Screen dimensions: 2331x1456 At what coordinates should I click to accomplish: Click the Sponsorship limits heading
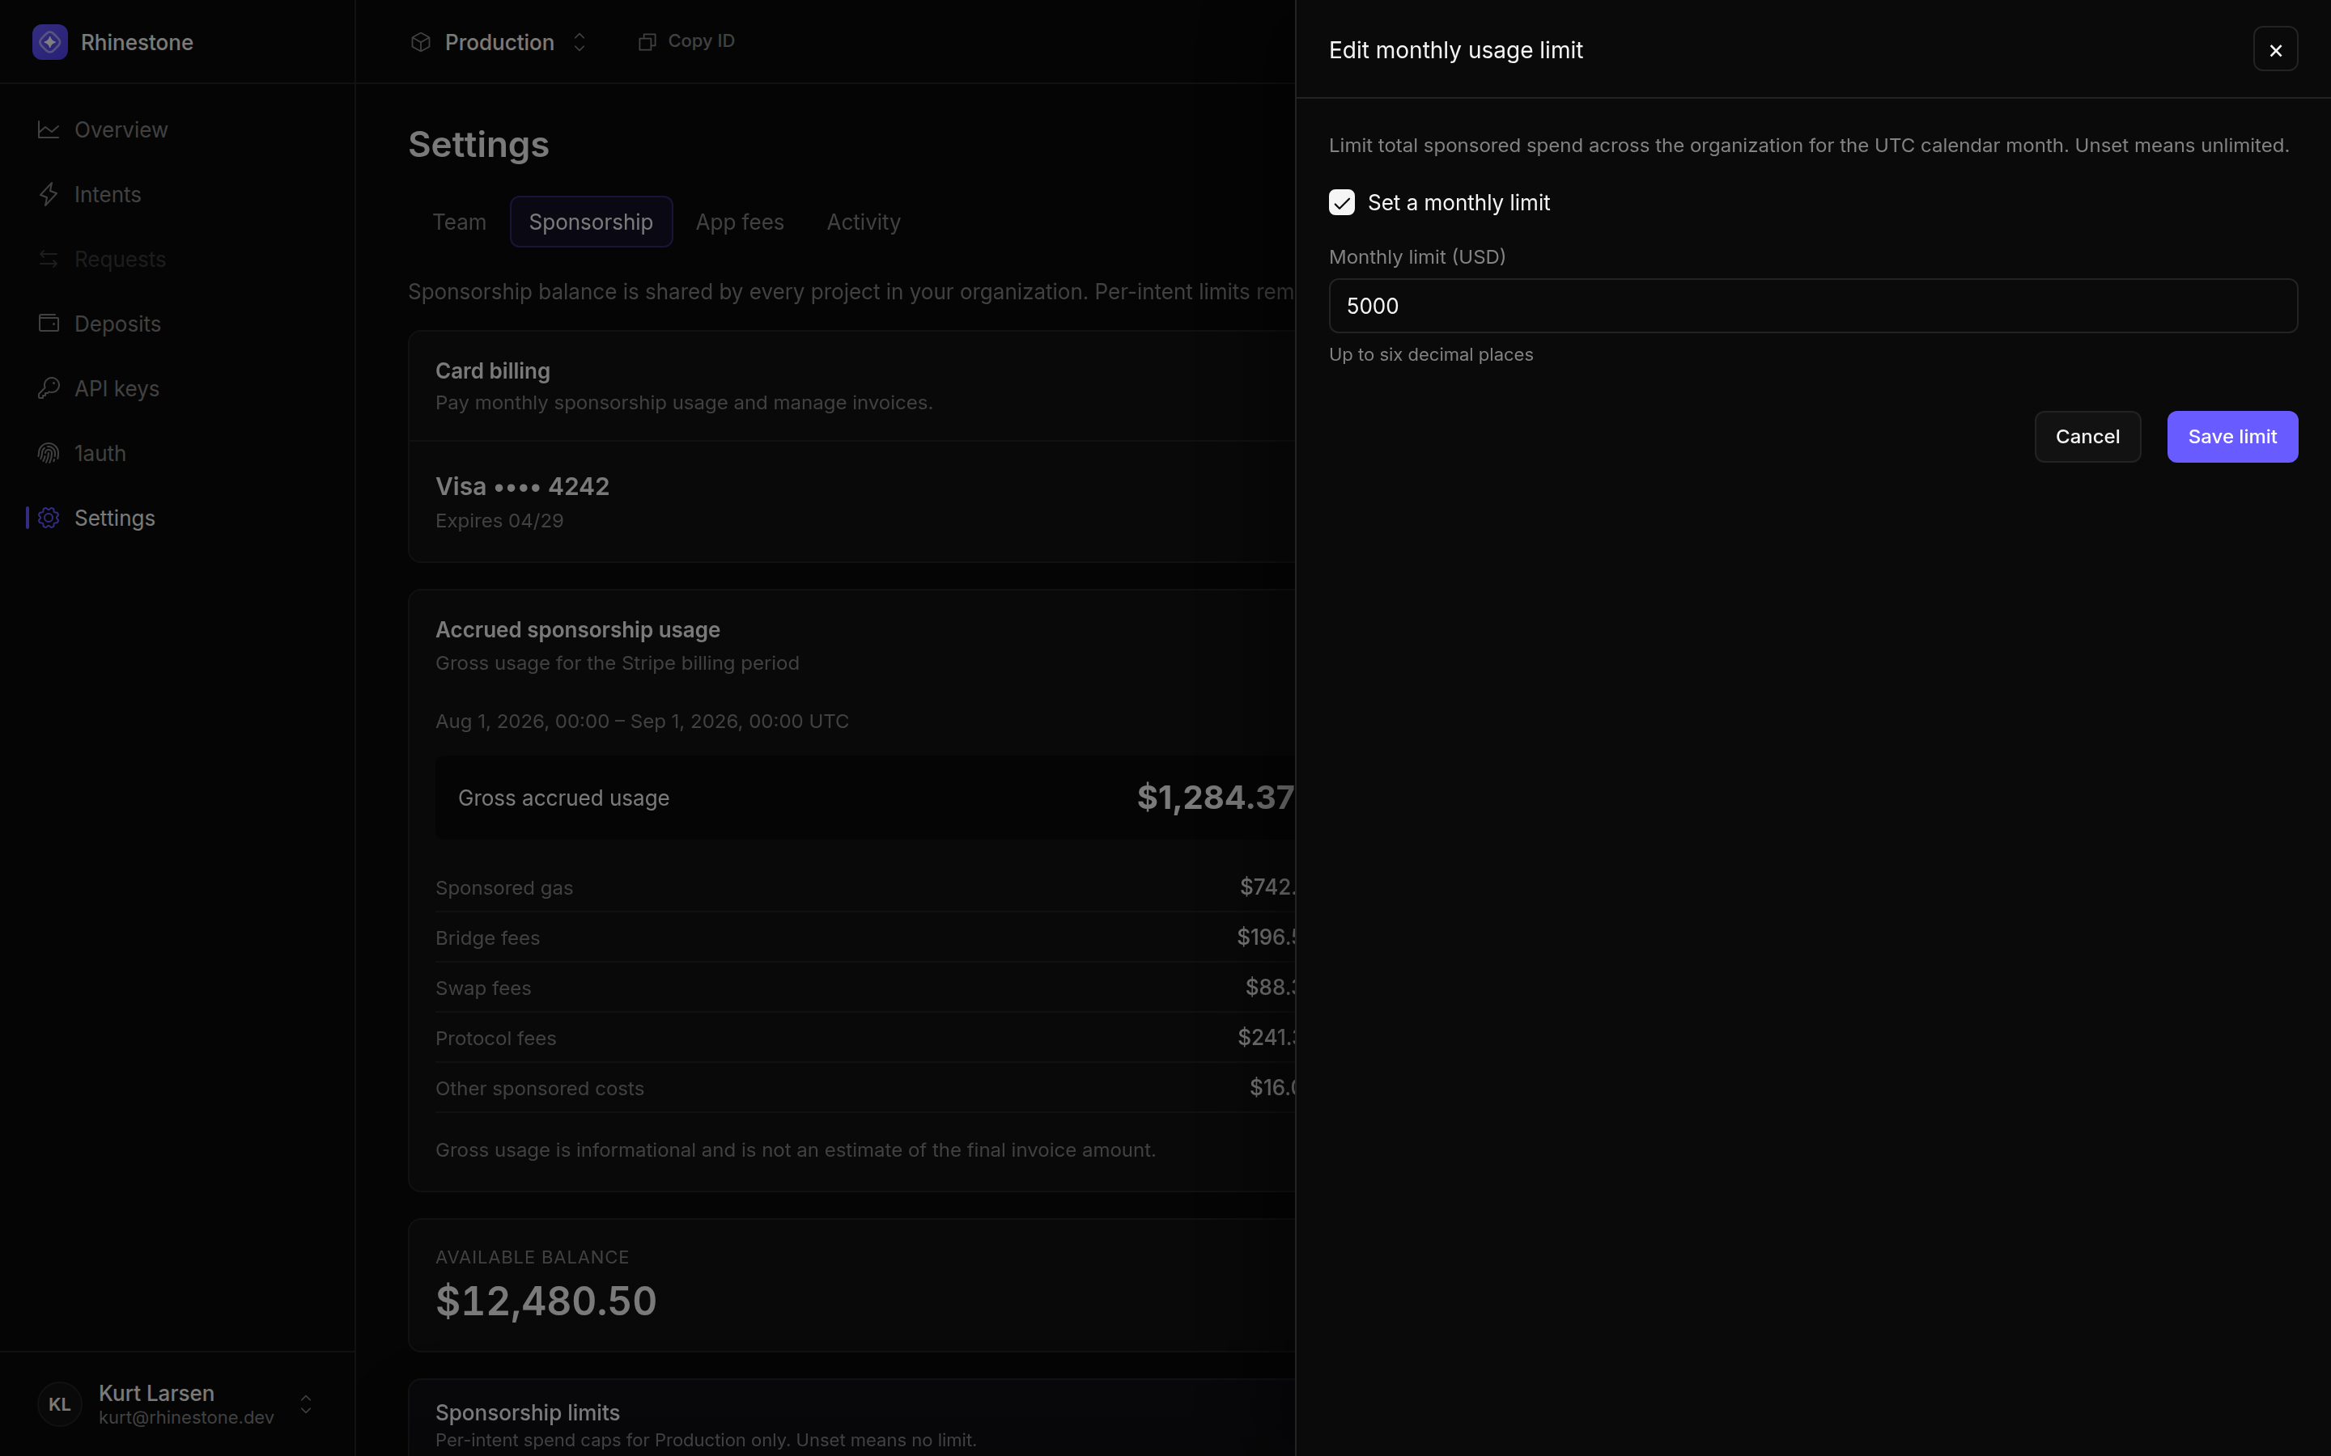click(528, 1412)
